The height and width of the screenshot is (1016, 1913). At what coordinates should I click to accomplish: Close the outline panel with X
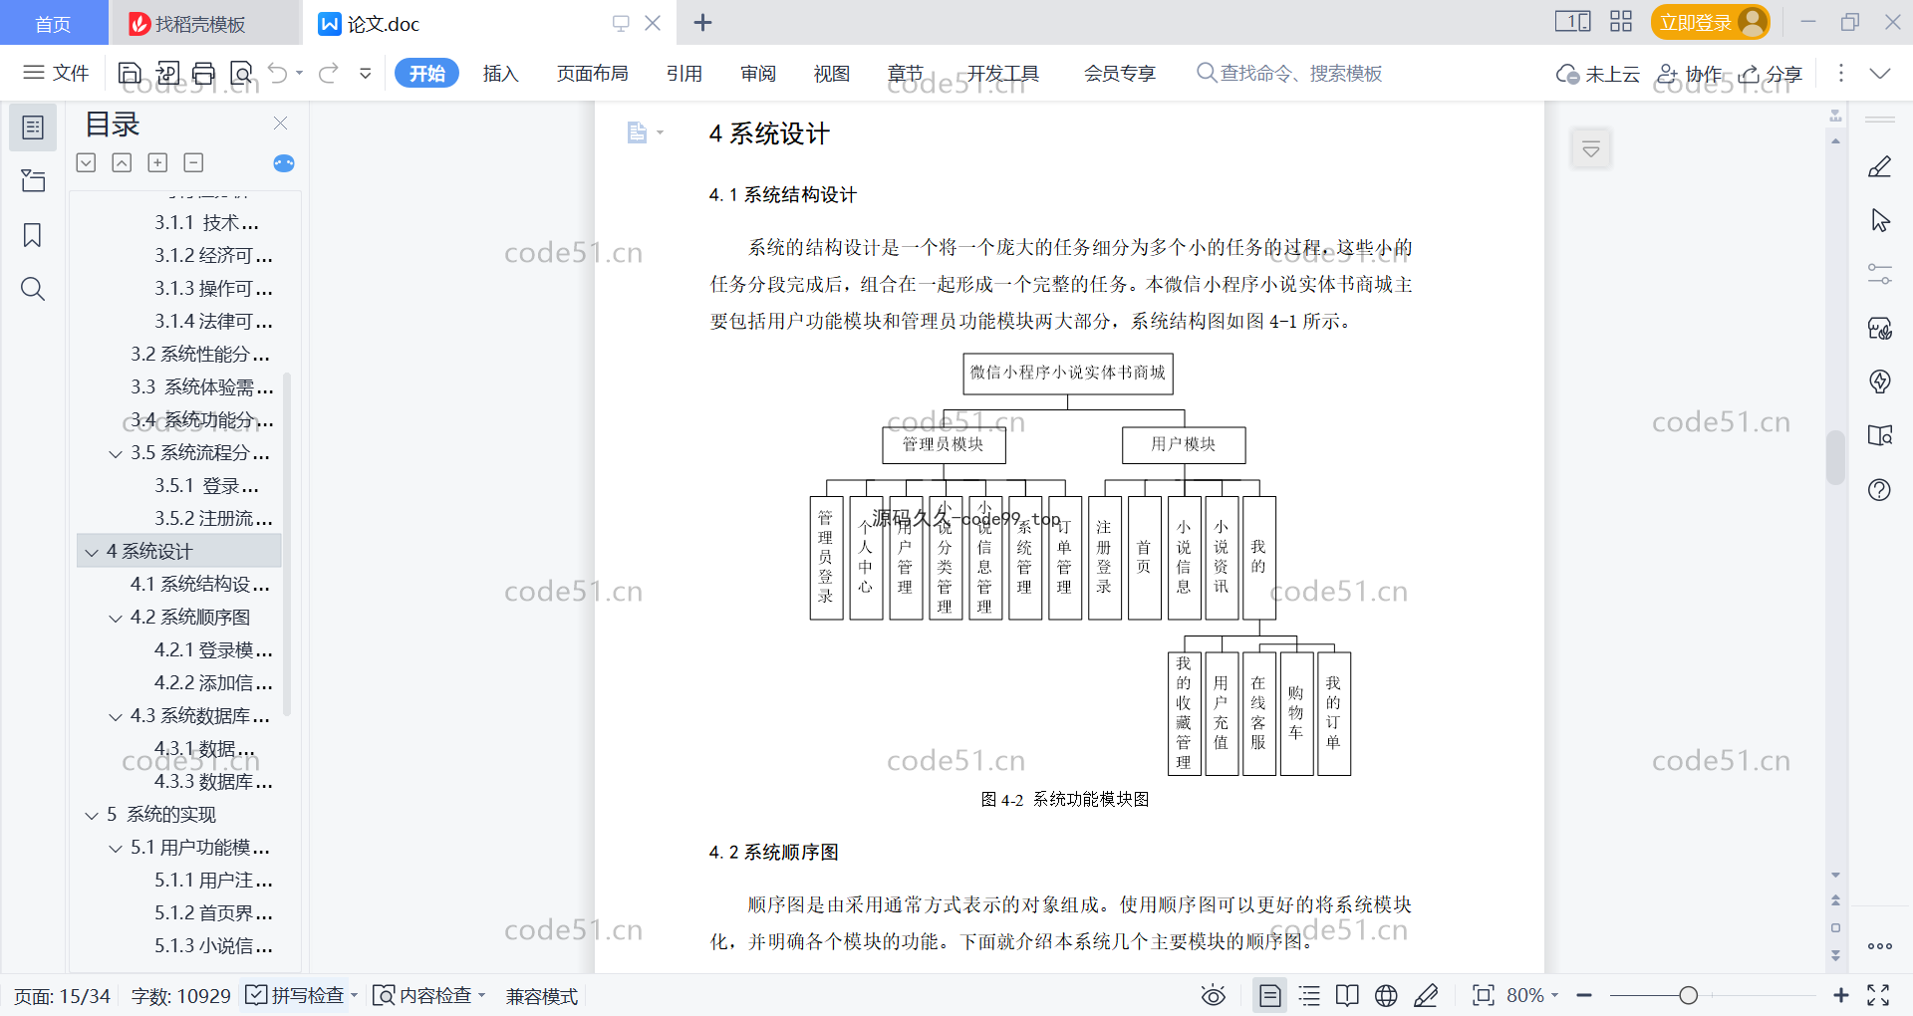click(280, 123)
